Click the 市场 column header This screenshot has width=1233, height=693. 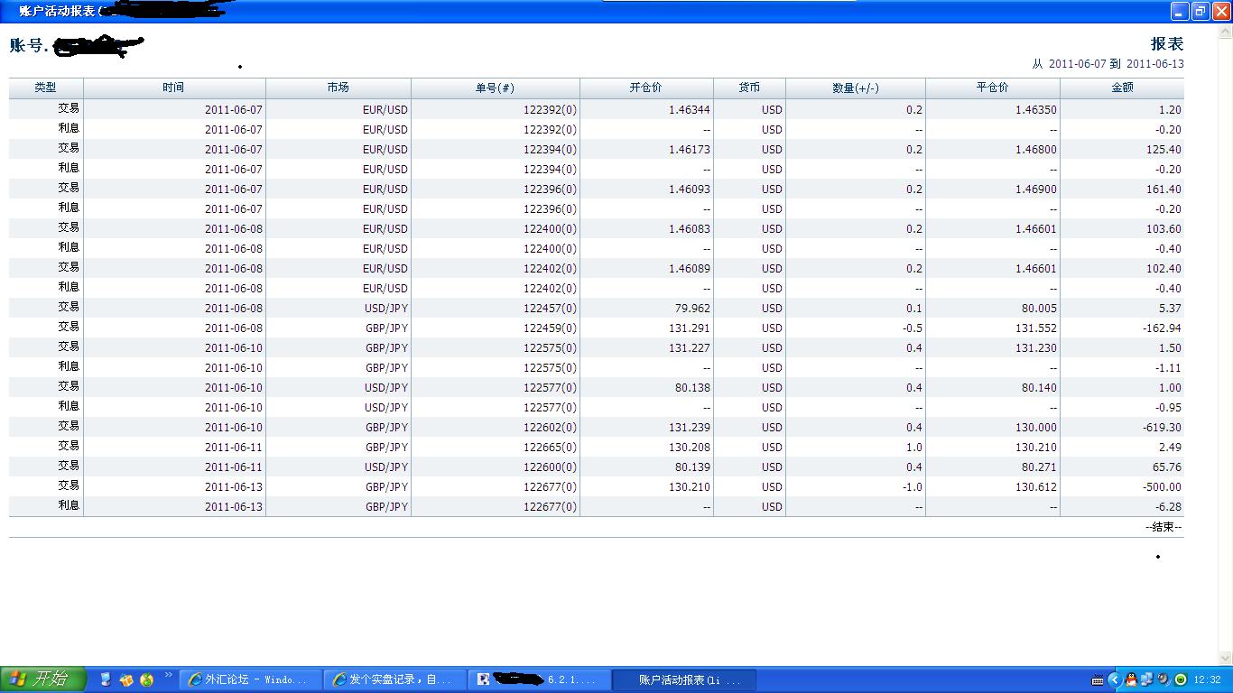[338, 88]
